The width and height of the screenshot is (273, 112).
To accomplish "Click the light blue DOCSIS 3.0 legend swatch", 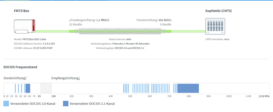I will [x=6, y=104].
